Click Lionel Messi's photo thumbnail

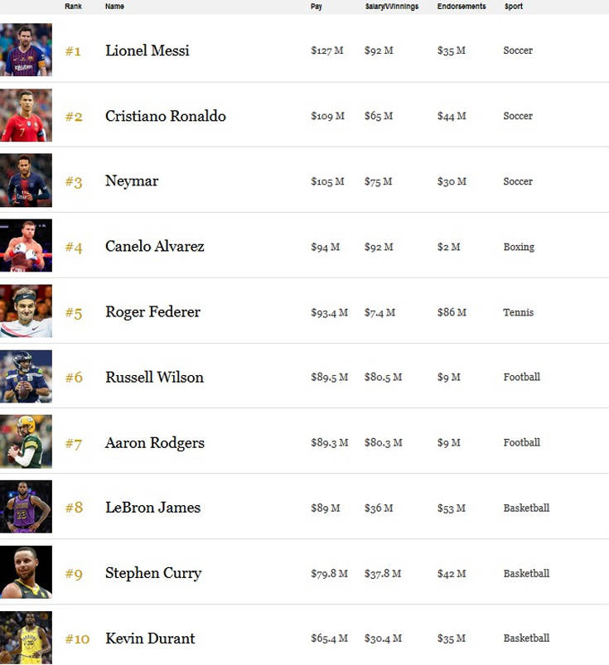click(26, 50)
